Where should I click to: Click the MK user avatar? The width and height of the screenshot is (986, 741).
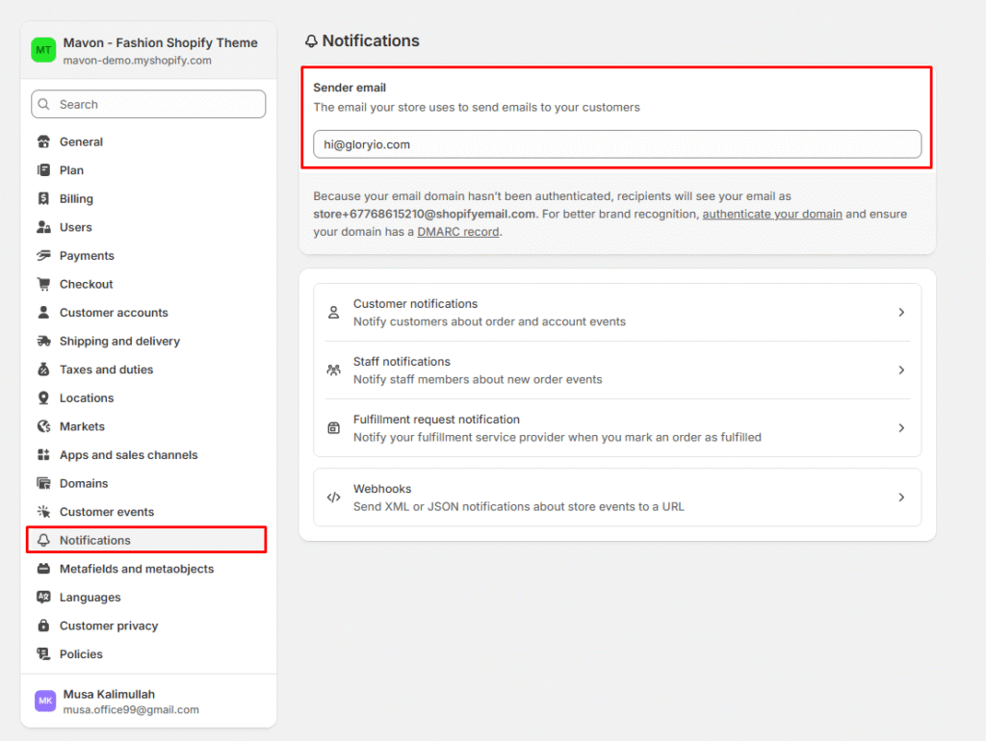[45, 702]
